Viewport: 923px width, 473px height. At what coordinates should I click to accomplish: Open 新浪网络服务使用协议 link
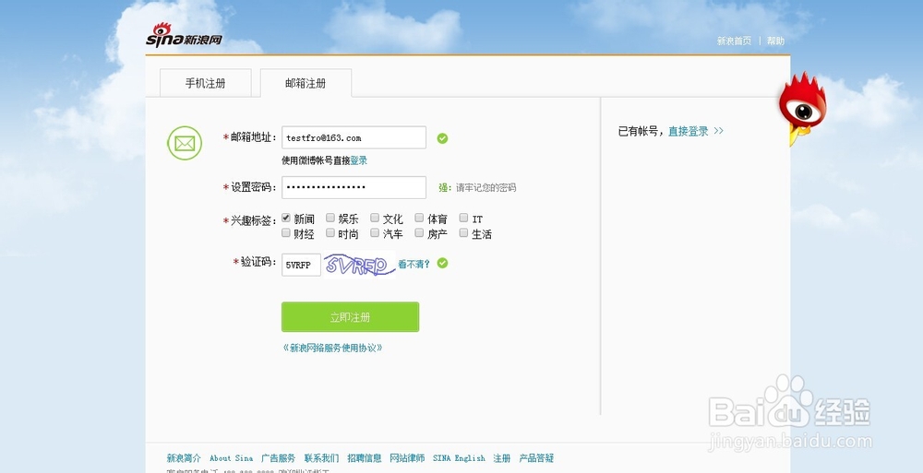pyautogui.click(x=332, y=348)
